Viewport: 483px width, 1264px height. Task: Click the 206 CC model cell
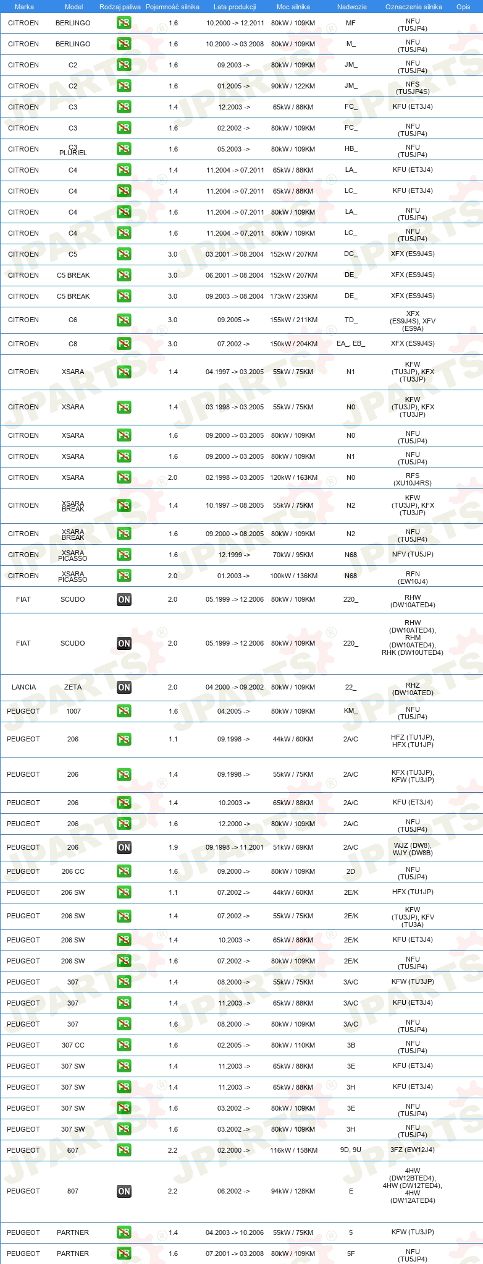click(x=73, y=871)
